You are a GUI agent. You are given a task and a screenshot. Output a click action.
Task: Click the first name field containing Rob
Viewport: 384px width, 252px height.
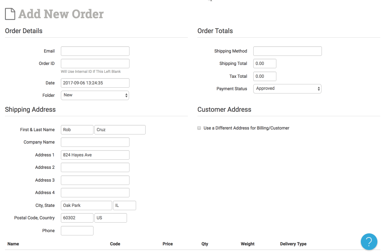point(77,130)
